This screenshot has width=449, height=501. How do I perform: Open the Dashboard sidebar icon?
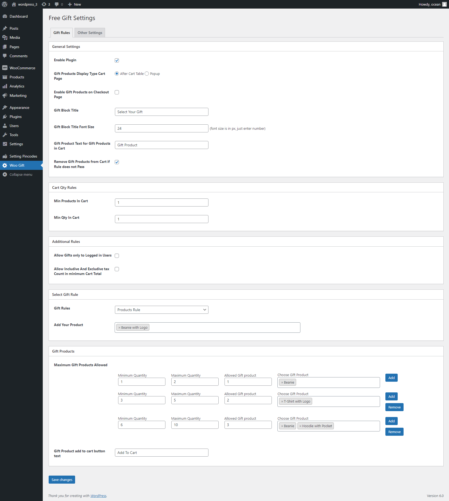pyautogui.click(x=5, y=16)
